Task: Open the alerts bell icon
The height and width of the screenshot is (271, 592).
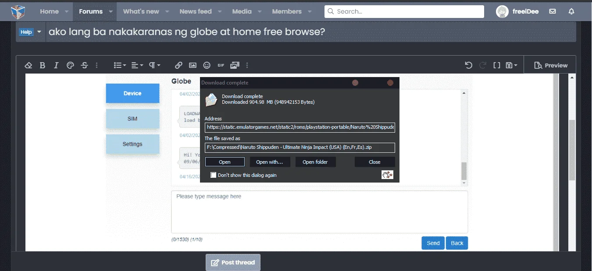Action: (571, 11)
